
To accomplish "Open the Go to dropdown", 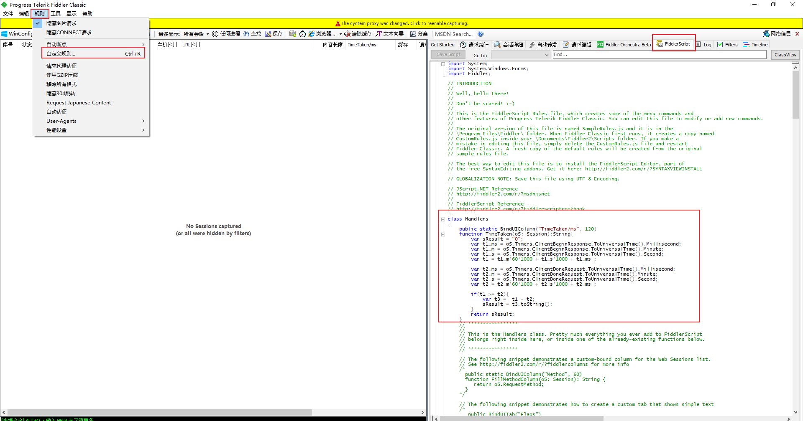I will [520, 55].
